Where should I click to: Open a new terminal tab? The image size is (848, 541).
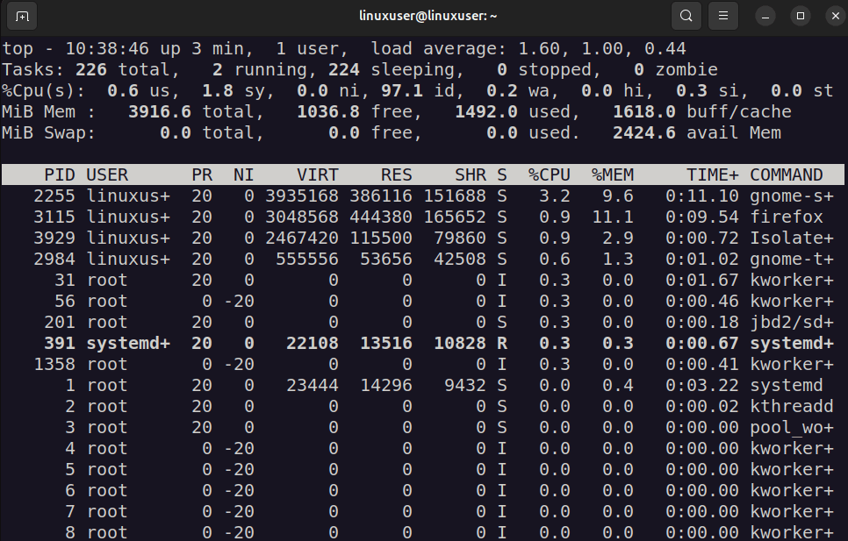[x=22, y=16]
